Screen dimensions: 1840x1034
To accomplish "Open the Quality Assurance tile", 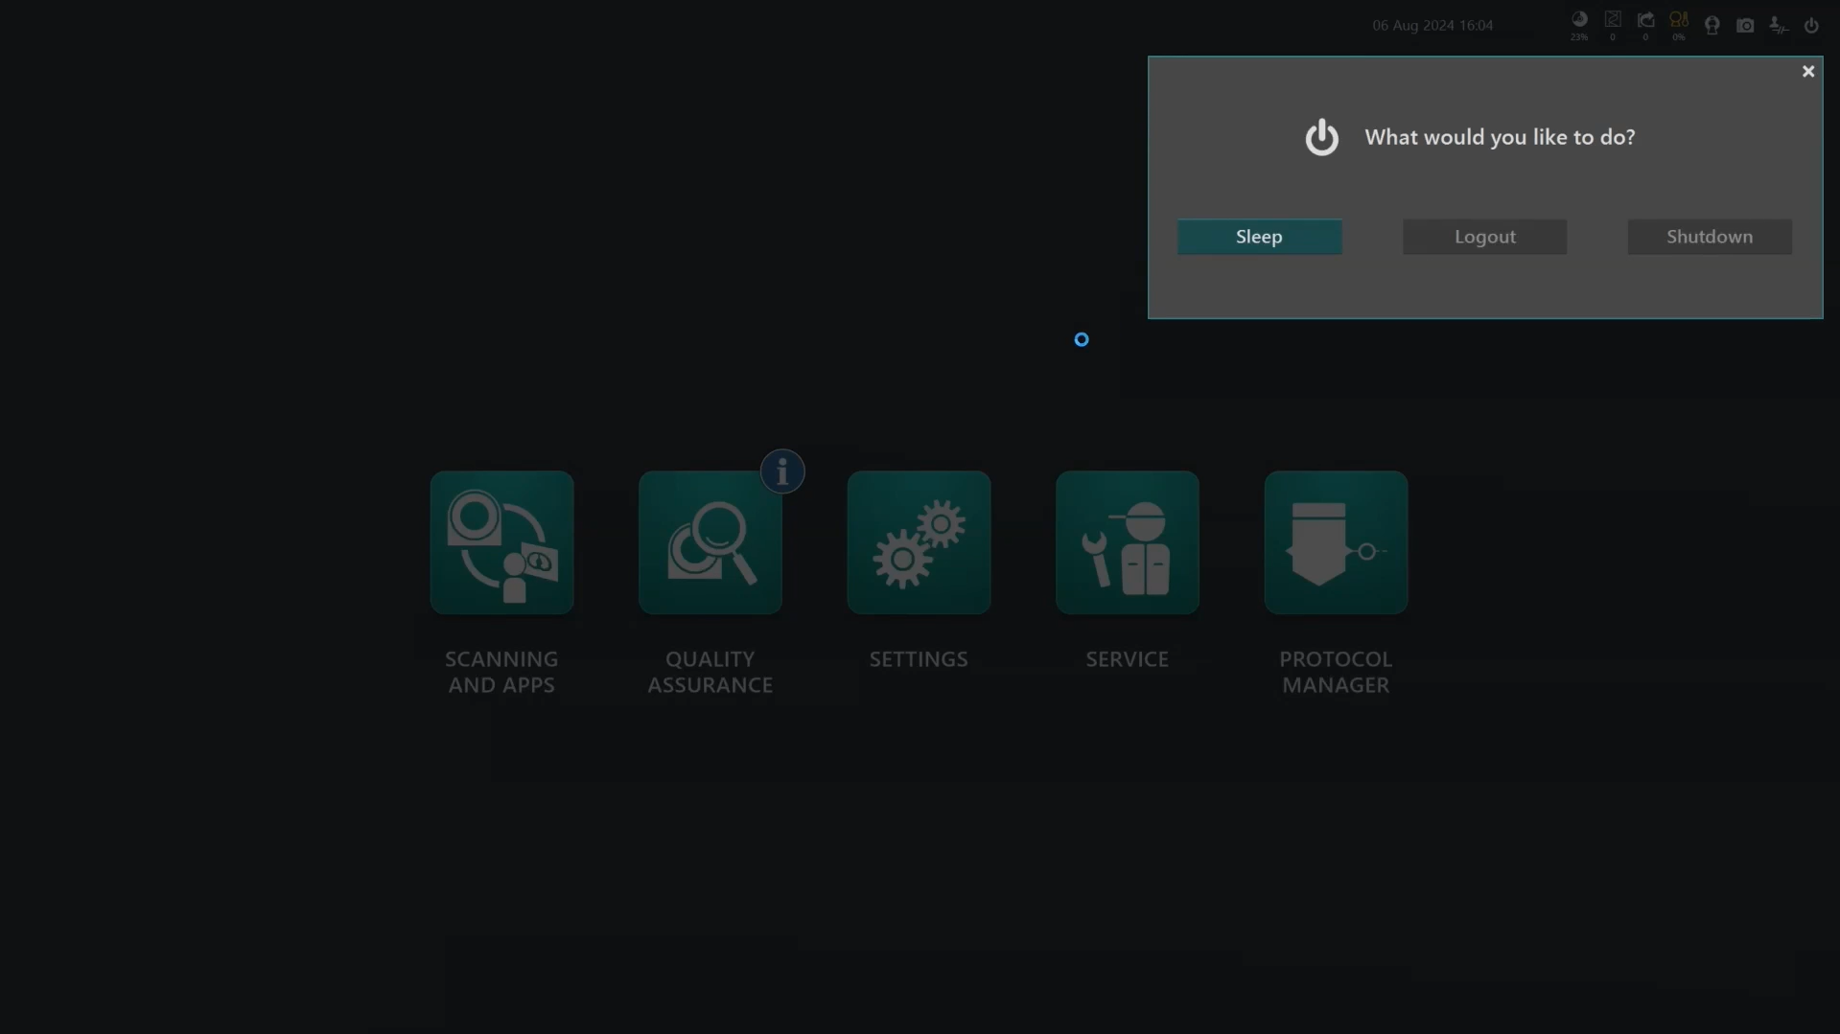I will pyautogui.click(x=710, y=542).
